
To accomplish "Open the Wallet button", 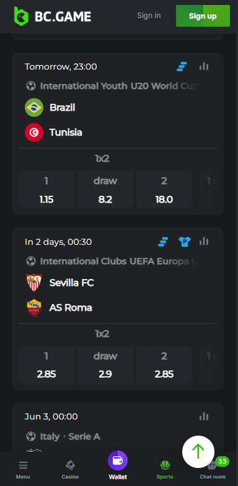I will 118,465.
